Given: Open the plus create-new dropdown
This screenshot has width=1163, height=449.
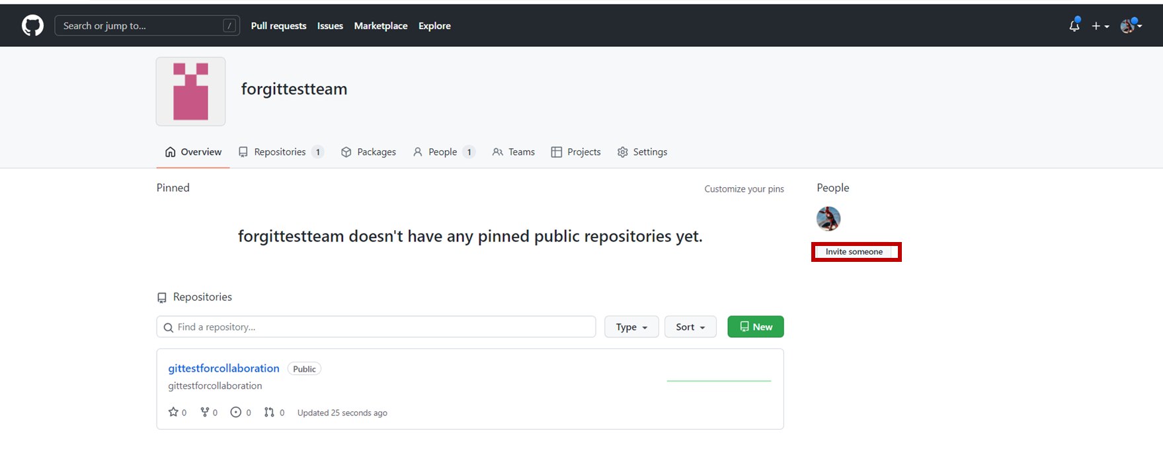Looking at the screenshot, I should (1100, 26).
